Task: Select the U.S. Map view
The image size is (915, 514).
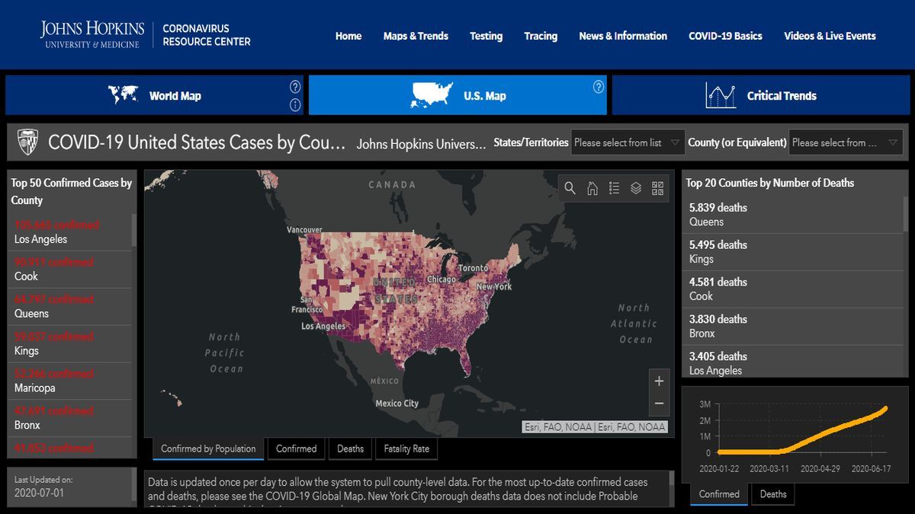Action: [457, 95]
